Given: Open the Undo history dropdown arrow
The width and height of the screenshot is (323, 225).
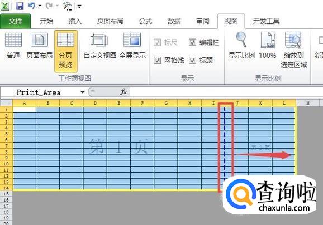Looking at the screenshot, I should tap(40, 6).
